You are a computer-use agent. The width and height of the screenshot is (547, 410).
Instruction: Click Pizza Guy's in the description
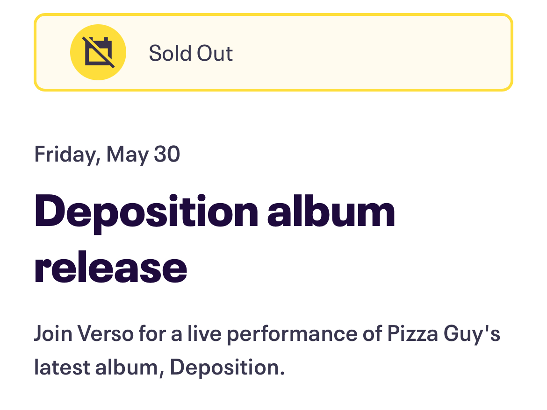pyautogui.click(x=444, y=334)
